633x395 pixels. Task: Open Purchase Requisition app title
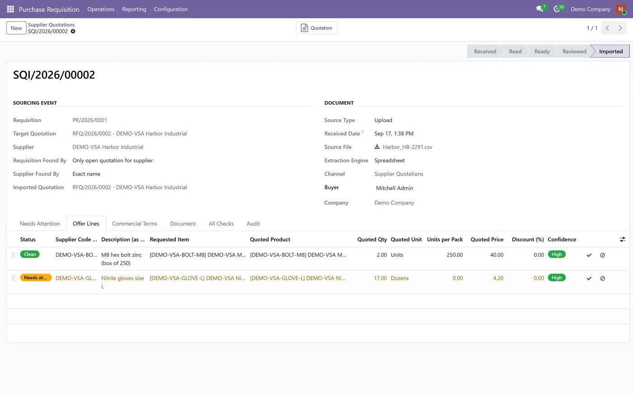(49, 9)
